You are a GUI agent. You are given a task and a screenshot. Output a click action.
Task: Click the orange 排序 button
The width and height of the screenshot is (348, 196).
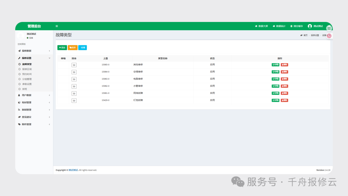[72, 48]
